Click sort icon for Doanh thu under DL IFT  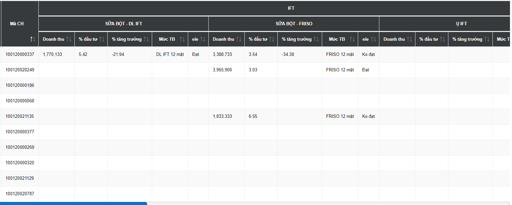pyautogui.click(x=69, y=39)
